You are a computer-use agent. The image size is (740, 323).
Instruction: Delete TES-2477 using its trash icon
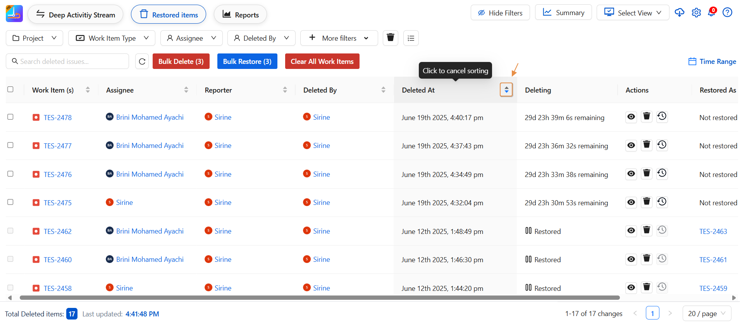pyautogui.click(x=647, y=145)
